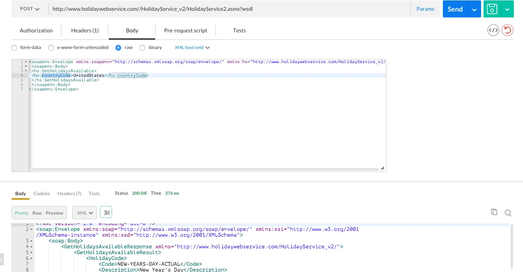Open the Pre-request script tab
523x272 pixels.
coord(186,30)
